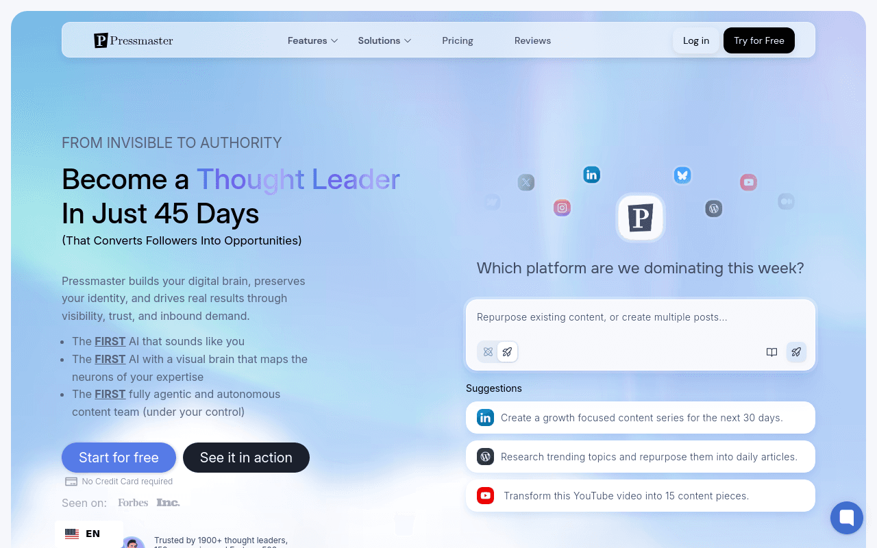Expand the Solutions dropdown menu
Image resolution: width=877 pixels, height=548 pixels.
(384, 40)
